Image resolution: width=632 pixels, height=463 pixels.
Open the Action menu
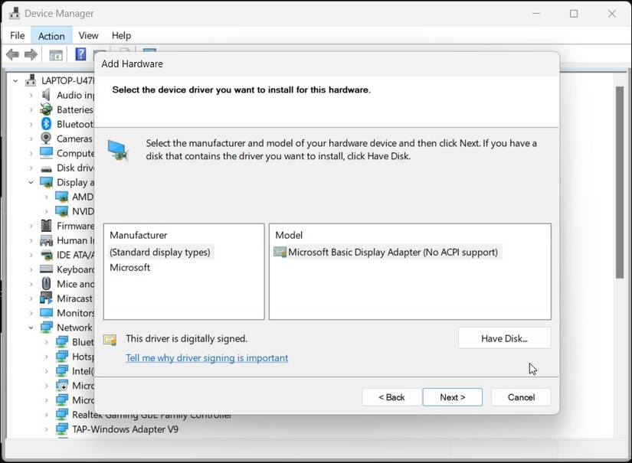pos(51,35)
